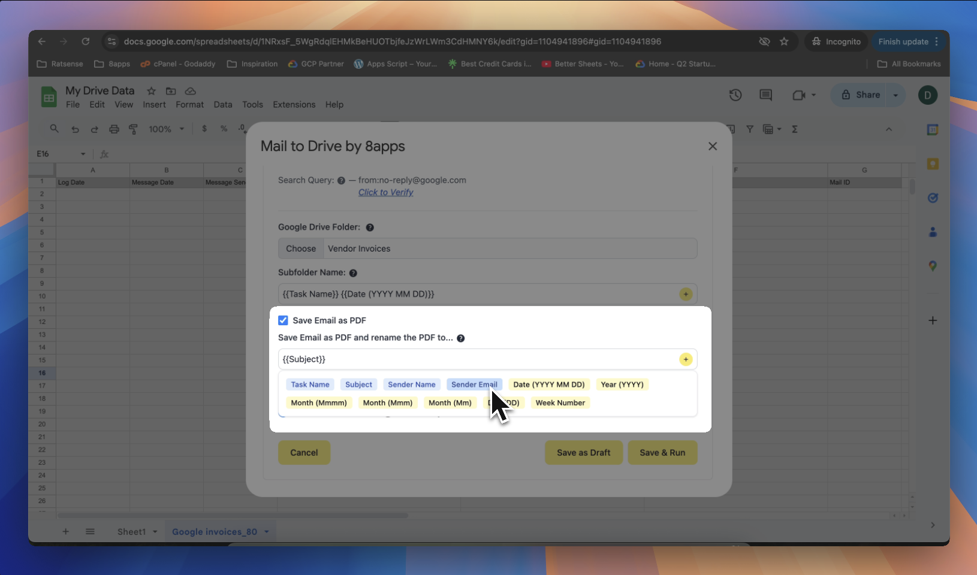Switch to the Sheet1 tab

click(131, 532)
